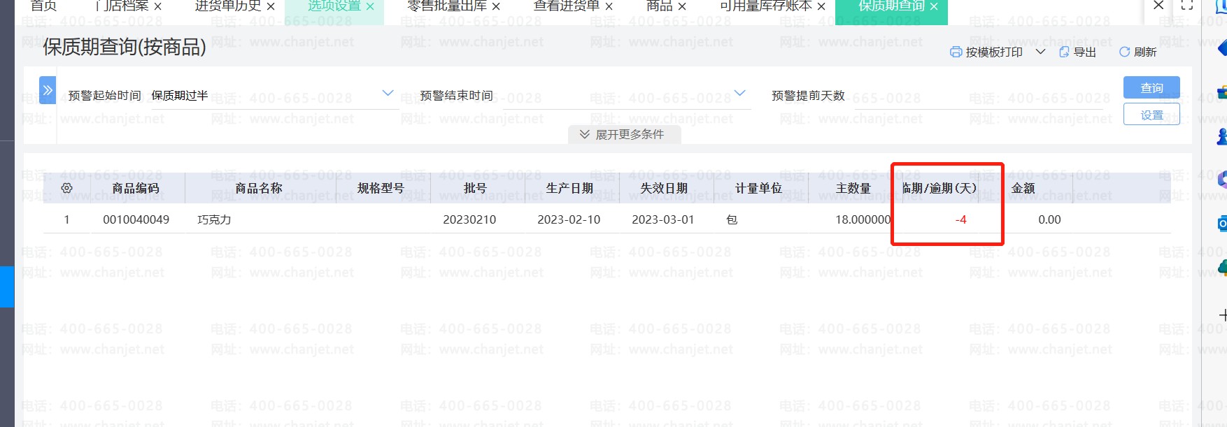Click the refresh (刷新) icon
This screenshot has width=1227, height=427.
tap(1125, 52)
